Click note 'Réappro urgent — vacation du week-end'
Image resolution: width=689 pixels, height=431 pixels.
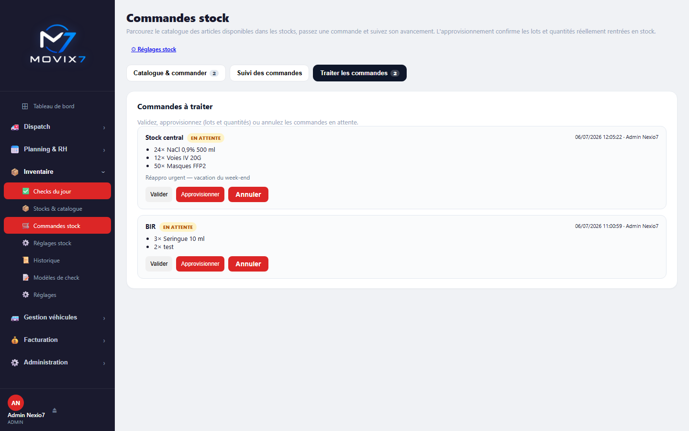point(198,178)
